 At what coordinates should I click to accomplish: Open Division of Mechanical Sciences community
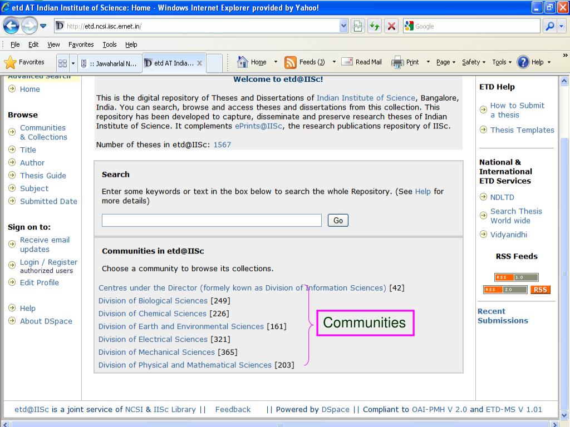pyautogui.click(x=156, y=352)
